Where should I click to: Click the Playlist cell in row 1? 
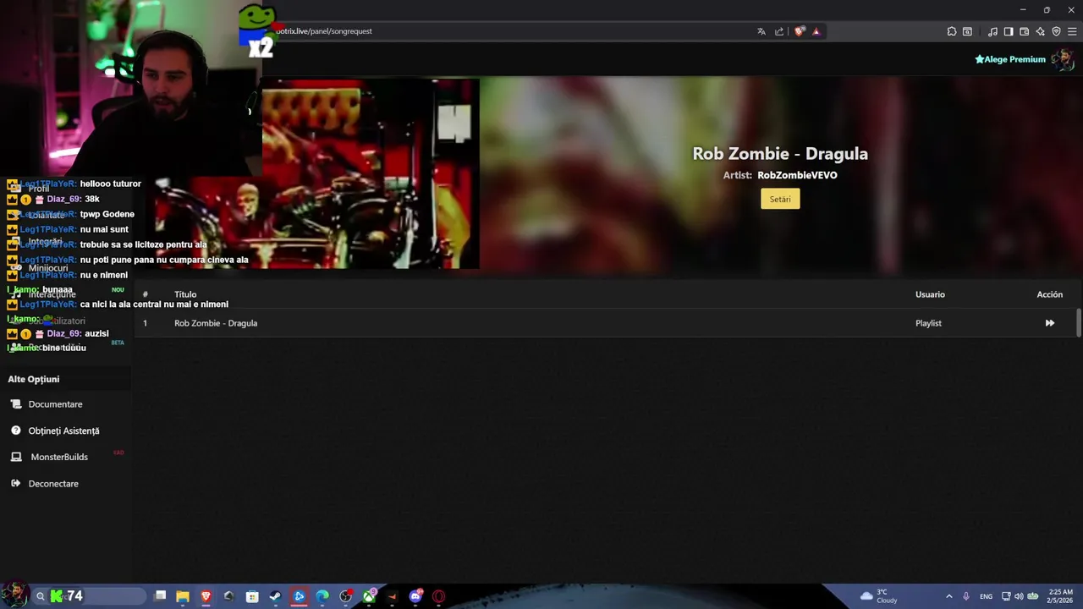928,323
